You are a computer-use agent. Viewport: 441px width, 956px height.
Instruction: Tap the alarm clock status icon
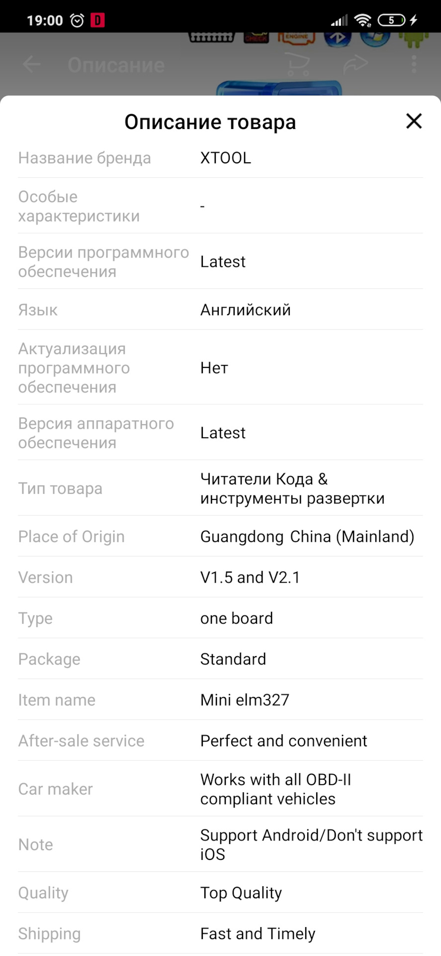(x=77, y=20)
